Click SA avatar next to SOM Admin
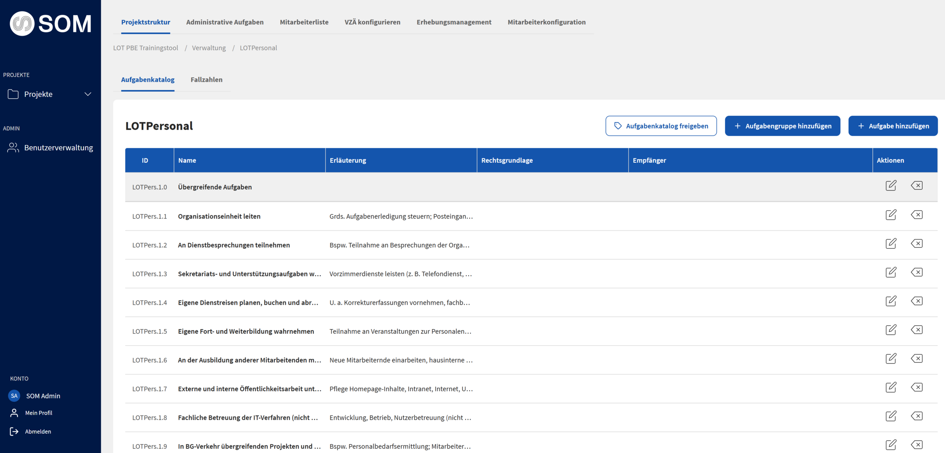 click(x=14, y=396)
